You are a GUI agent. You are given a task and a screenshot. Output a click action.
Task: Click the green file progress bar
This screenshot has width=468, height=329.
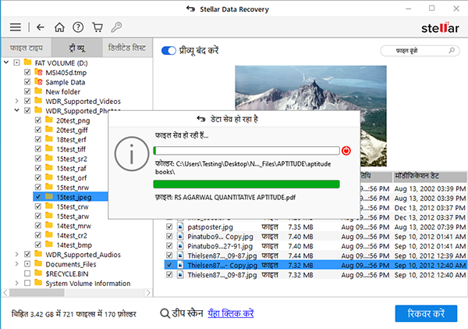tap(246, 184)
